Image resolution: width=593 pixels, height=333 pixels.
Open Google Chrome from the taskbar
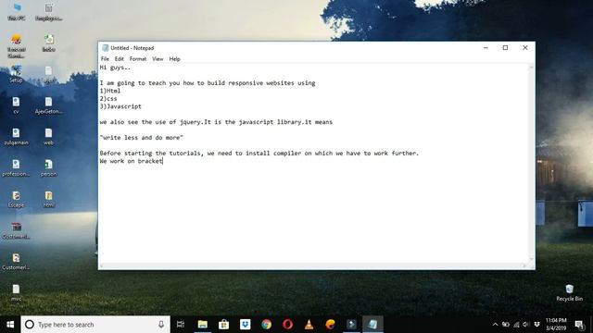pyautogui.click(x=266, y=325)
